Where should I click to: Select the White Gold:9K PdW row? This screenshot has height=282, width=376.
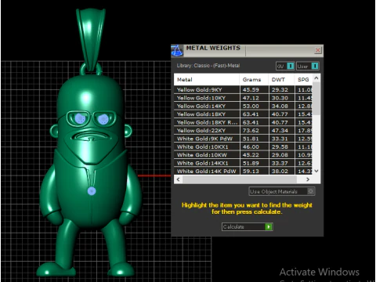[243, 139]
